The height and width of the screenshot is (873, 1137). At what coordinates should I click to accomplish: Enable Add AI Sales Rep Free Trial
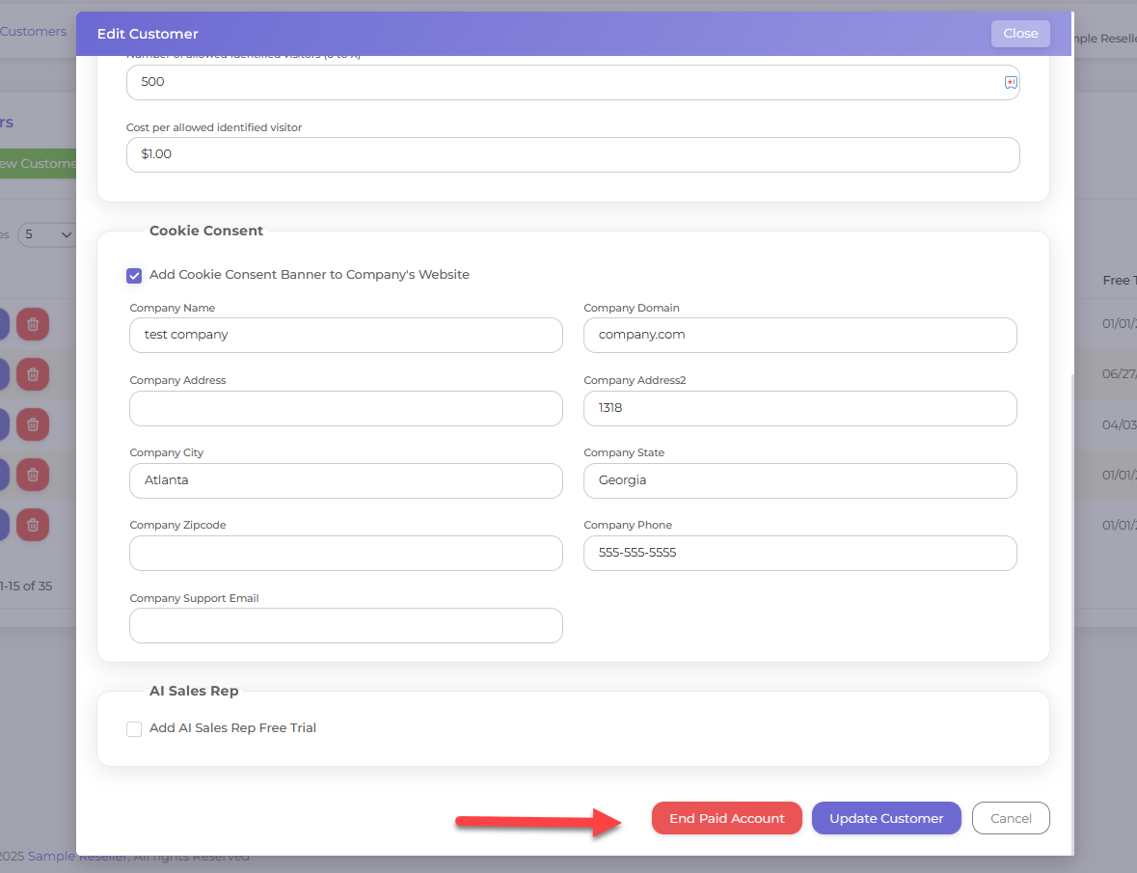[x=134, y=728]
